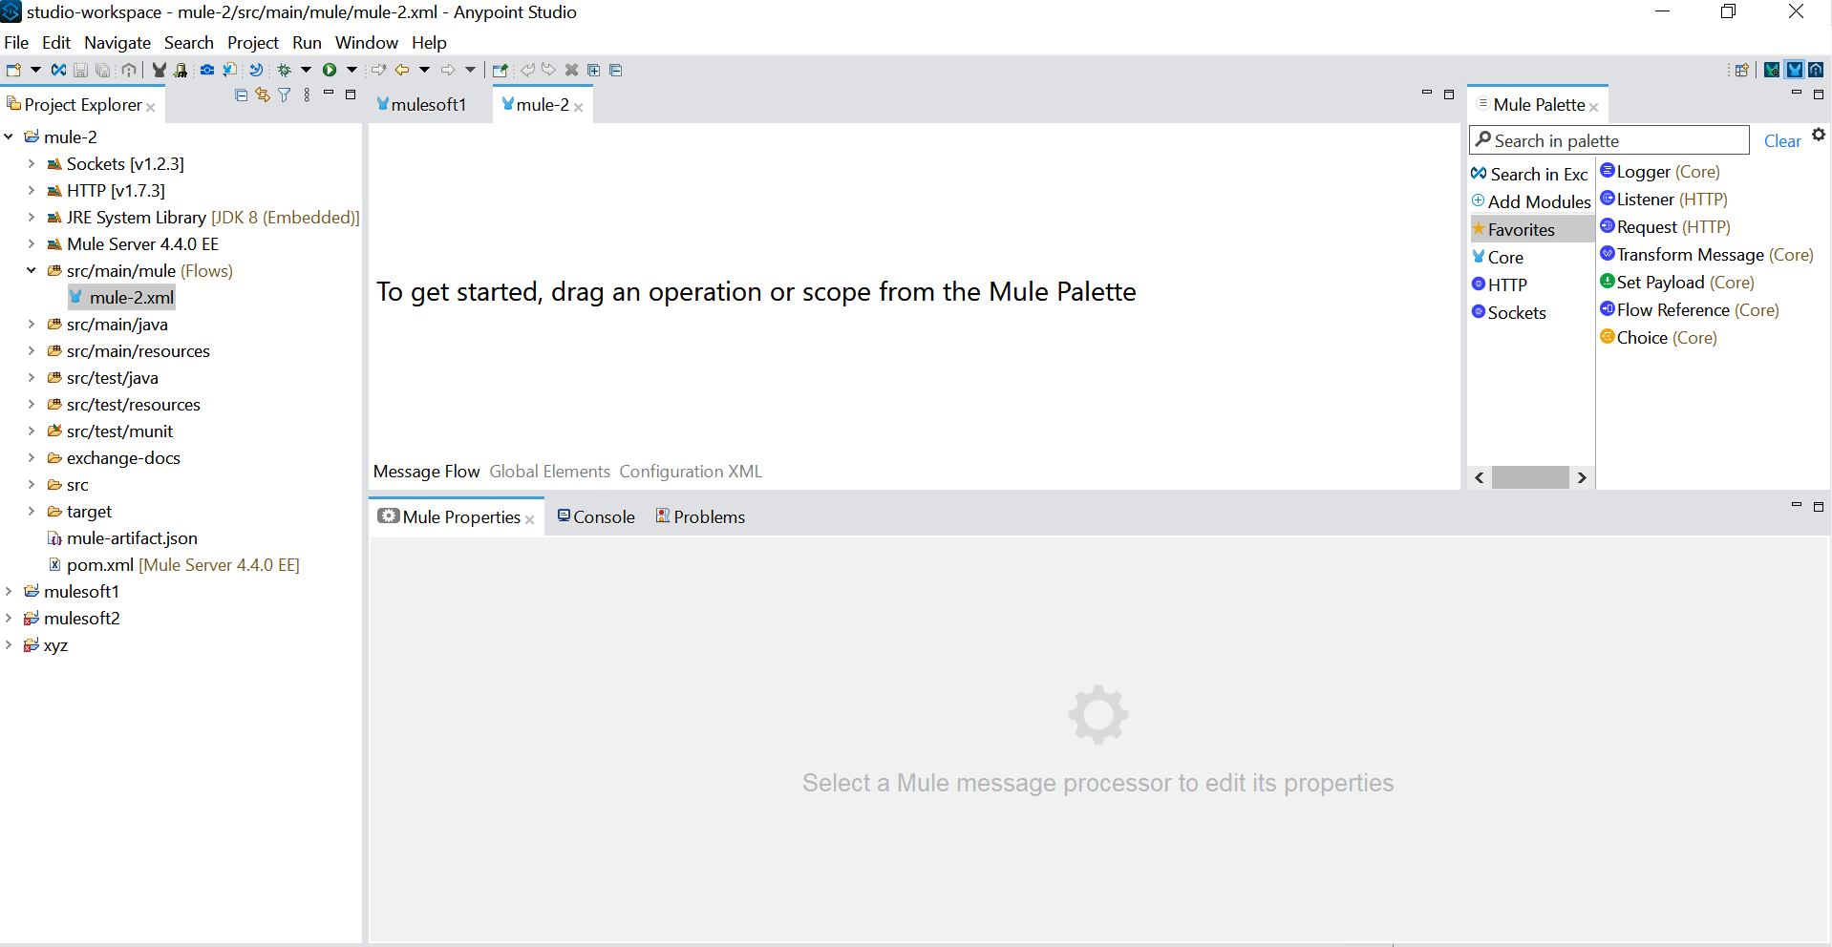1832x947 pixels.
Task: Click the green Run play button
Action: pyautogui.click(x=330, y=70)
